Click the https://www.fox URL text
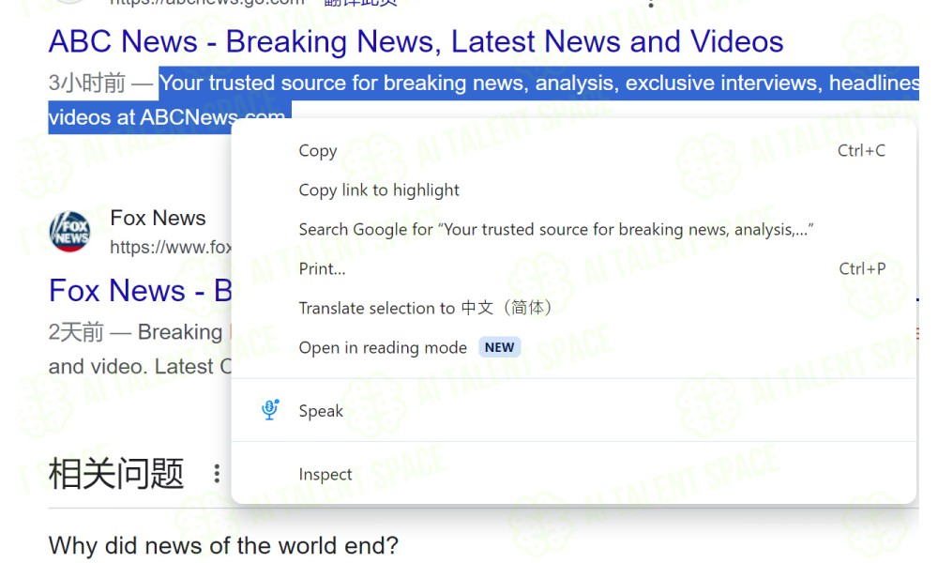 point(171,247)
